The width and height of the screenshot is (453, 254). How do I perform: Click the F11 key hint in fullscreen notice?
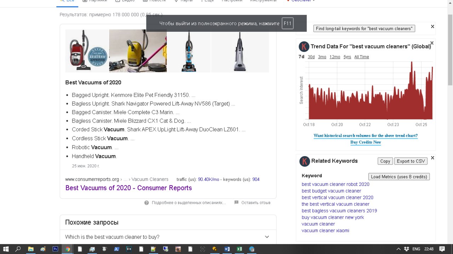tap(287, 24)
